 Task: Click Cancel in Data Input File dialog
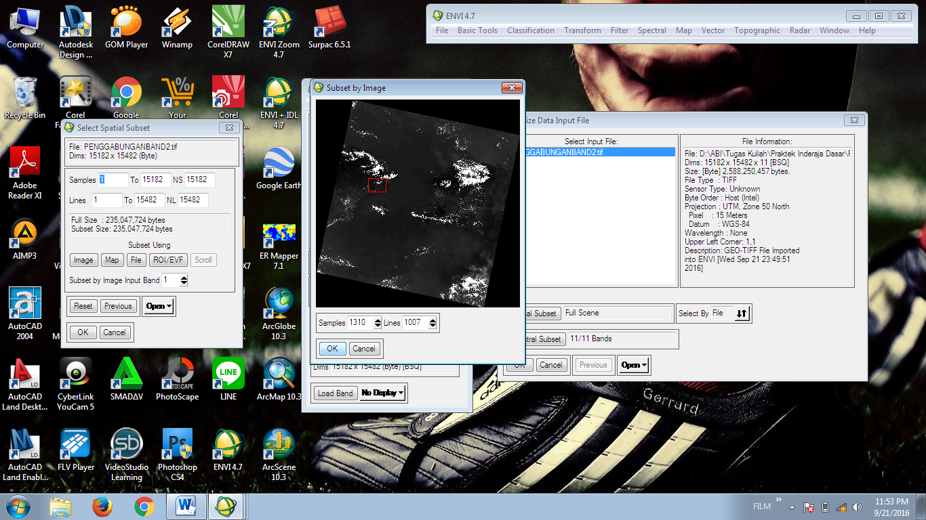[x=551, y=365]
